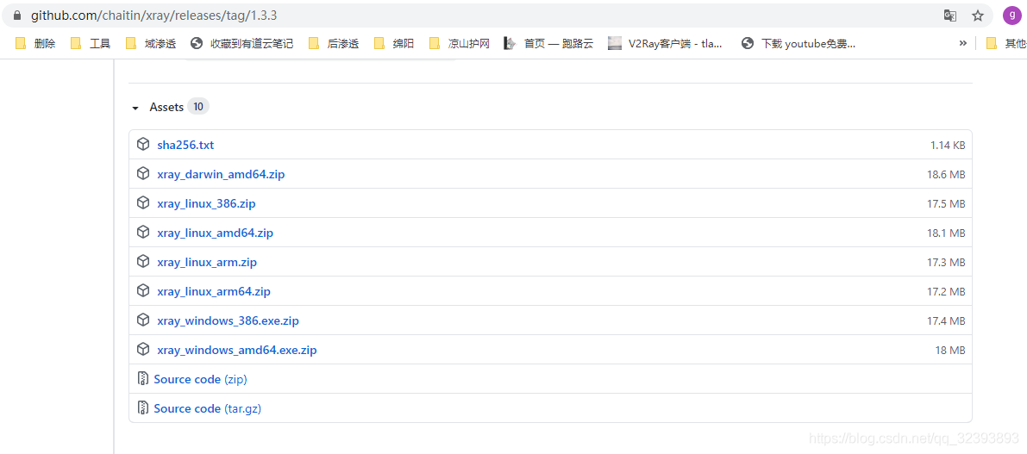Image resolution: width=1027 pixels, height=454 pixels.
Task: Click the lock icon in address bar
Action: click(17, 15)
